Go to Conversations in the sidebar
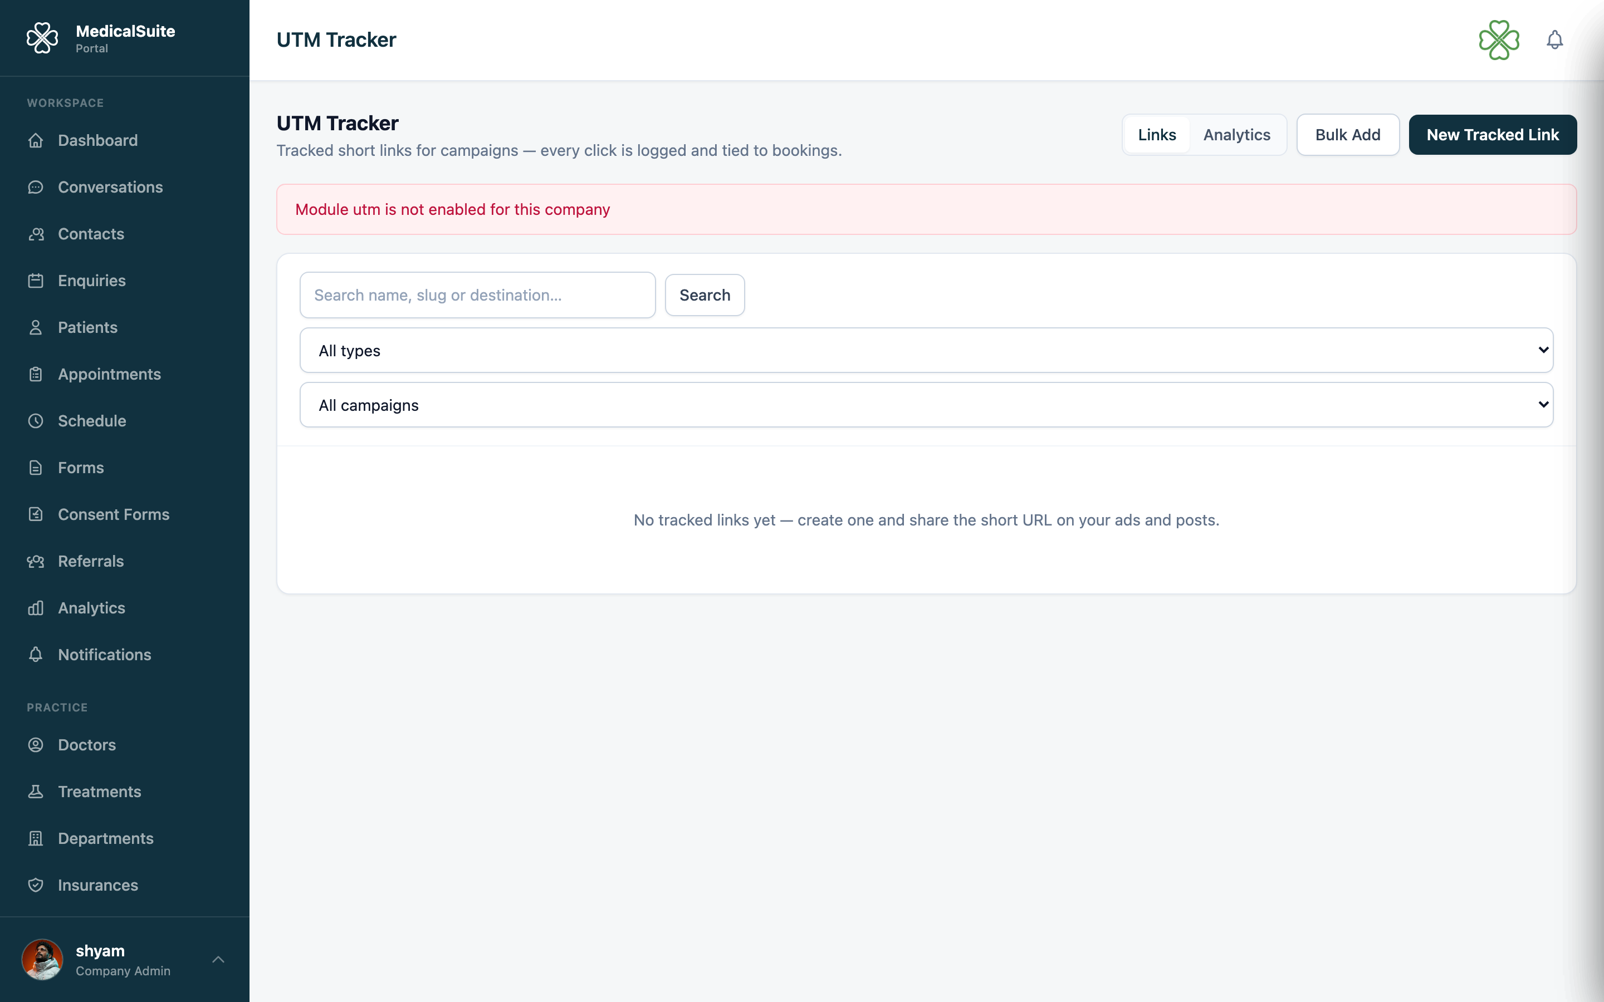The width and height of the screenshot is (1604, 1002). point(110,188)
